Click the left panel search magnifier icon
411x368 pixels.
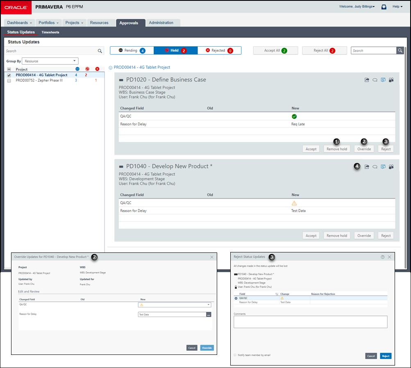[100, 51]
